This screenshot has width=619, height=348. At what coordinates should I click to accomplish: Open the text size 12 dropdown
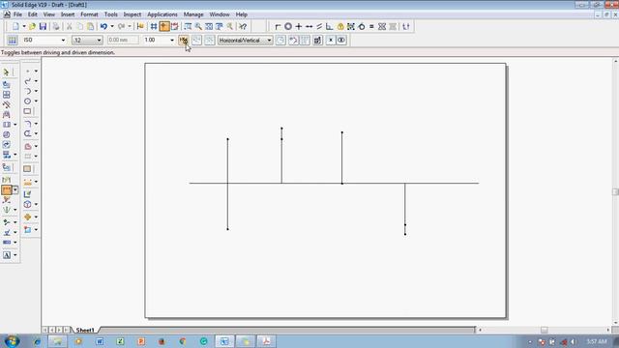point(99,41)
